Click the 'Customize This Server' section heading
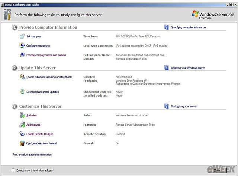Image resolution: width=238 pixels, height=179 pixels. pyautogui.click(x=41, y=106)
